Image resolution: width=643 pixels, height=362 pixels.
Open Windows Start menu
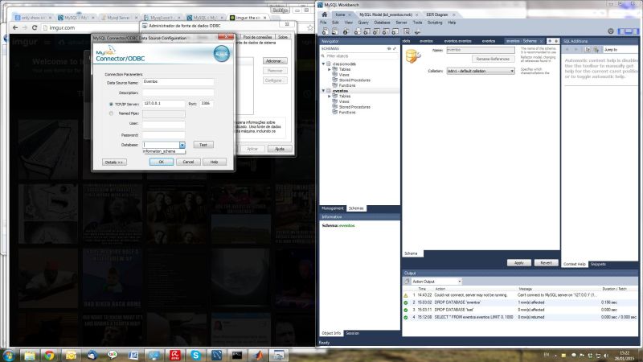pos(8,355)
